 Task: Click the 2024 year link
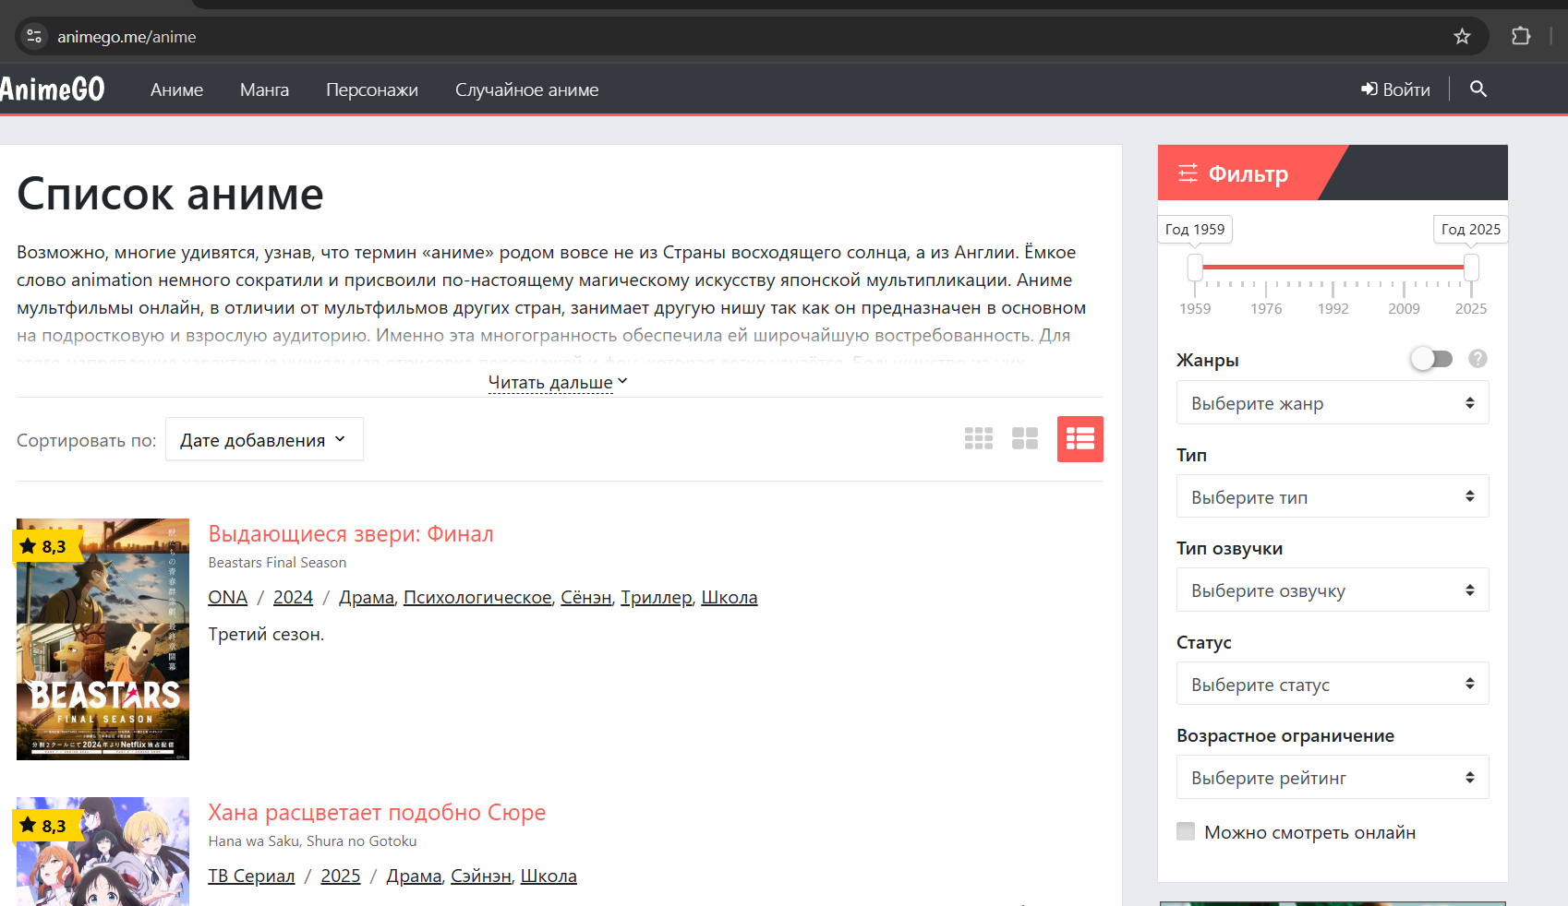293,597
